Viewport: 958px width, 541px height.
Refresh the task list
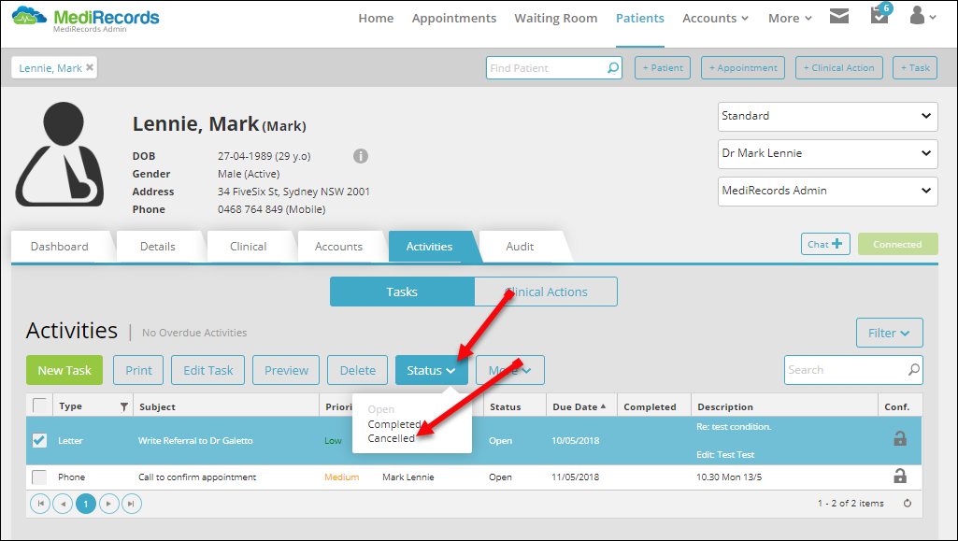point(908,503)
